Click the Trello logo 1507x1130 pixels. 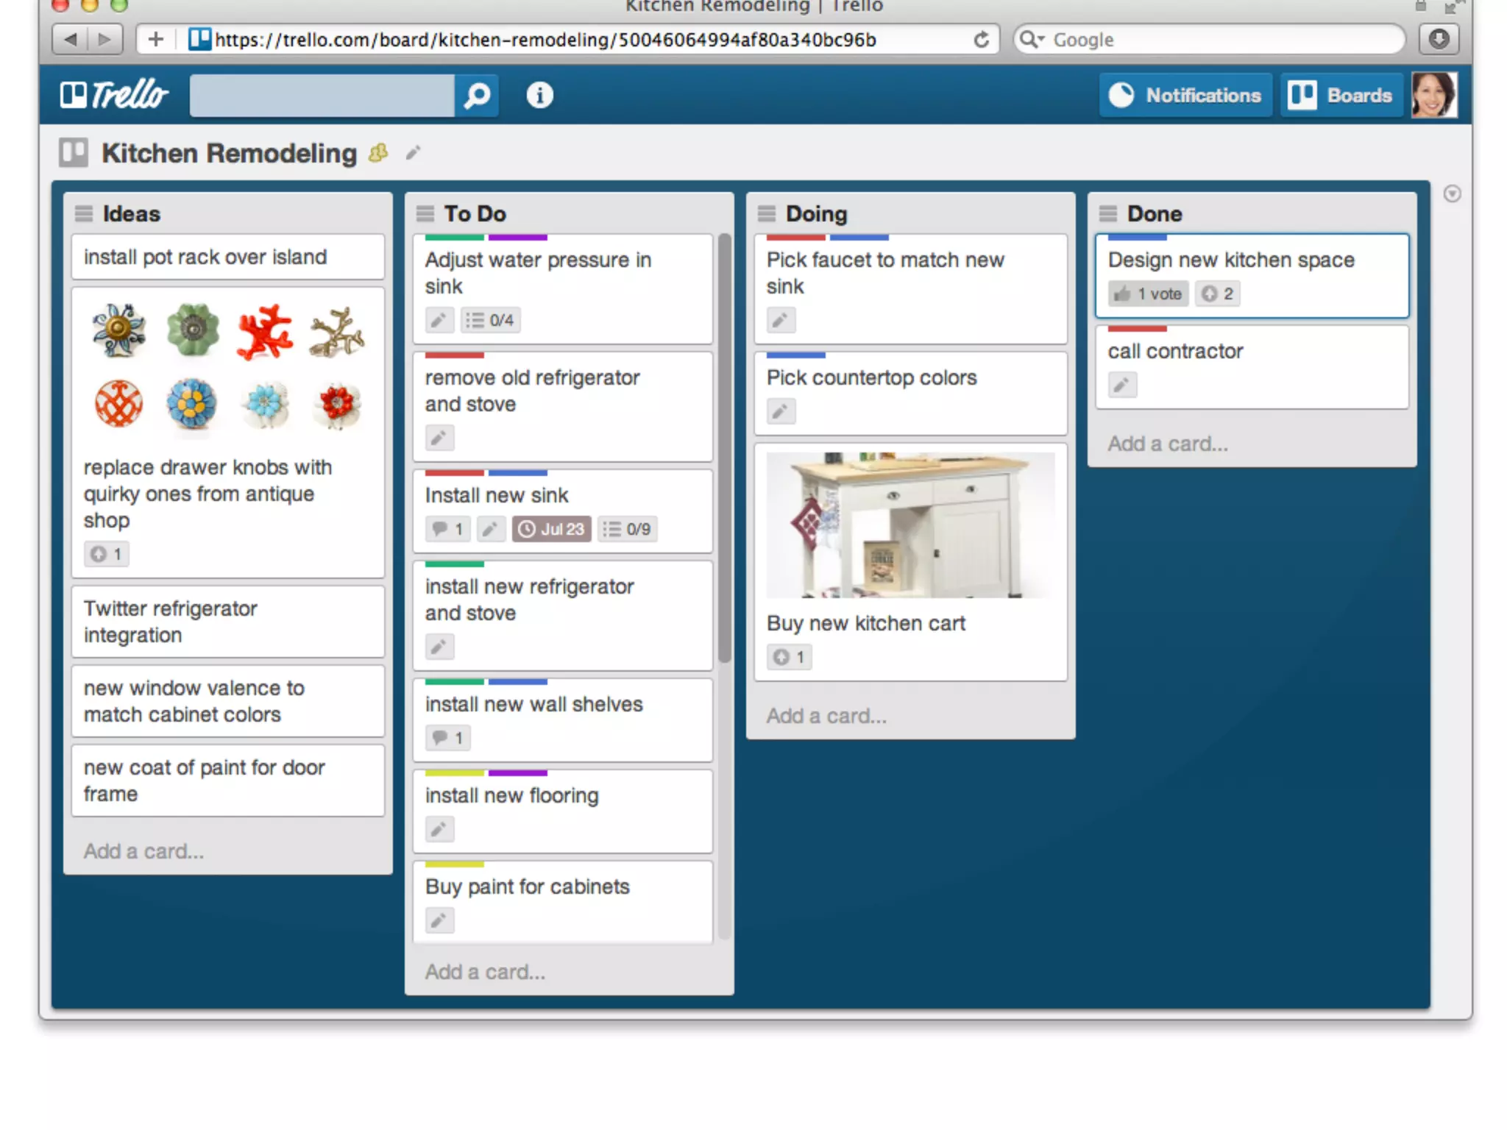[114, 95]
